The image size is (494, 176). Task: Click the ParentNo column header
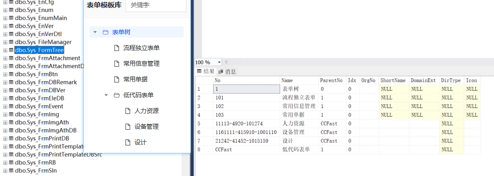tap(332, 80)
